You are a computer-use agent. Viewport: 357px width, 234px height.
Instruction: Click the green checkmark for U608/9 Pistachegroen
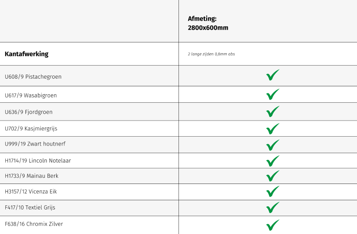[272, 75]
